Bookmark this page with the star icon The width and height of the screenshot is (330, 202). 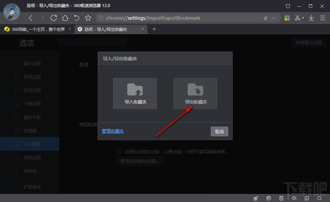pyautogui.click(x=88, y=18)
